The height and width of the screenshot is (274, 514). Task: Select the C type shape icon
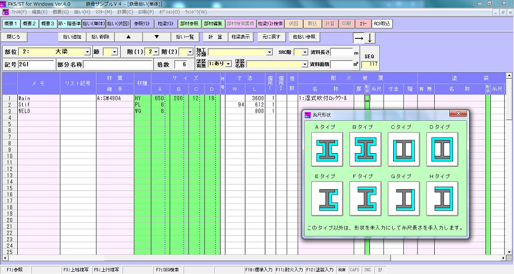(x=403, y=149)
